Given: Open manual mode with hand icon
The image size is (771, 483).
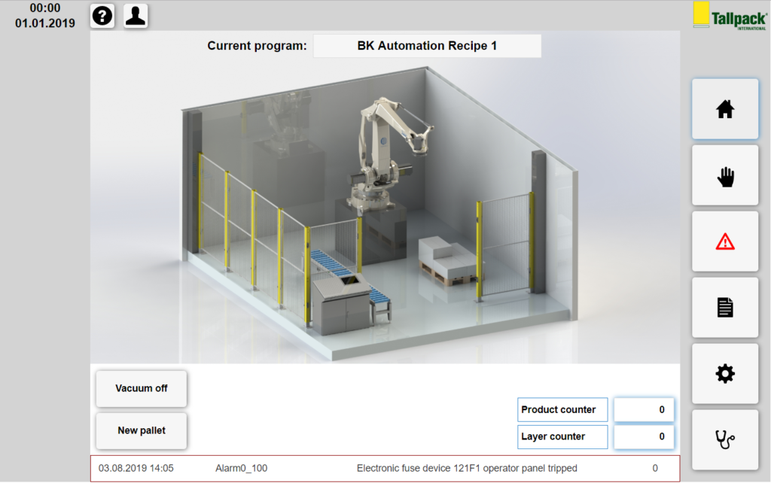Looking at the screenshot, I should click(x=724, y=175).
